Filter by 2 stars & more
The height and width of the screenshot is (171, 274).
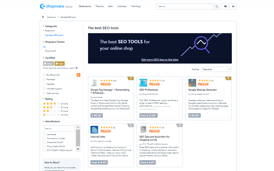click(55, 111)
